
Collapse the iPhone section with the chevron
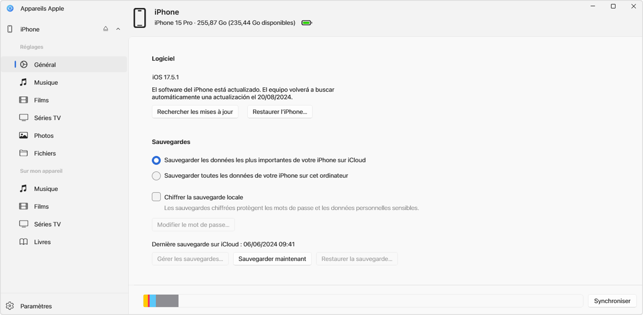tap(118, 29)
